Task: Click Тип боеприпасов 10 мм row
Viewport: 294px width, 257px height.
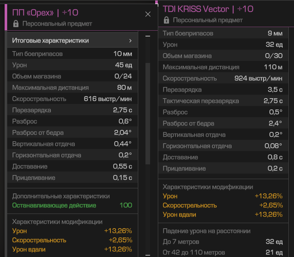Action: pyautogui.click(x=72, y=54)
